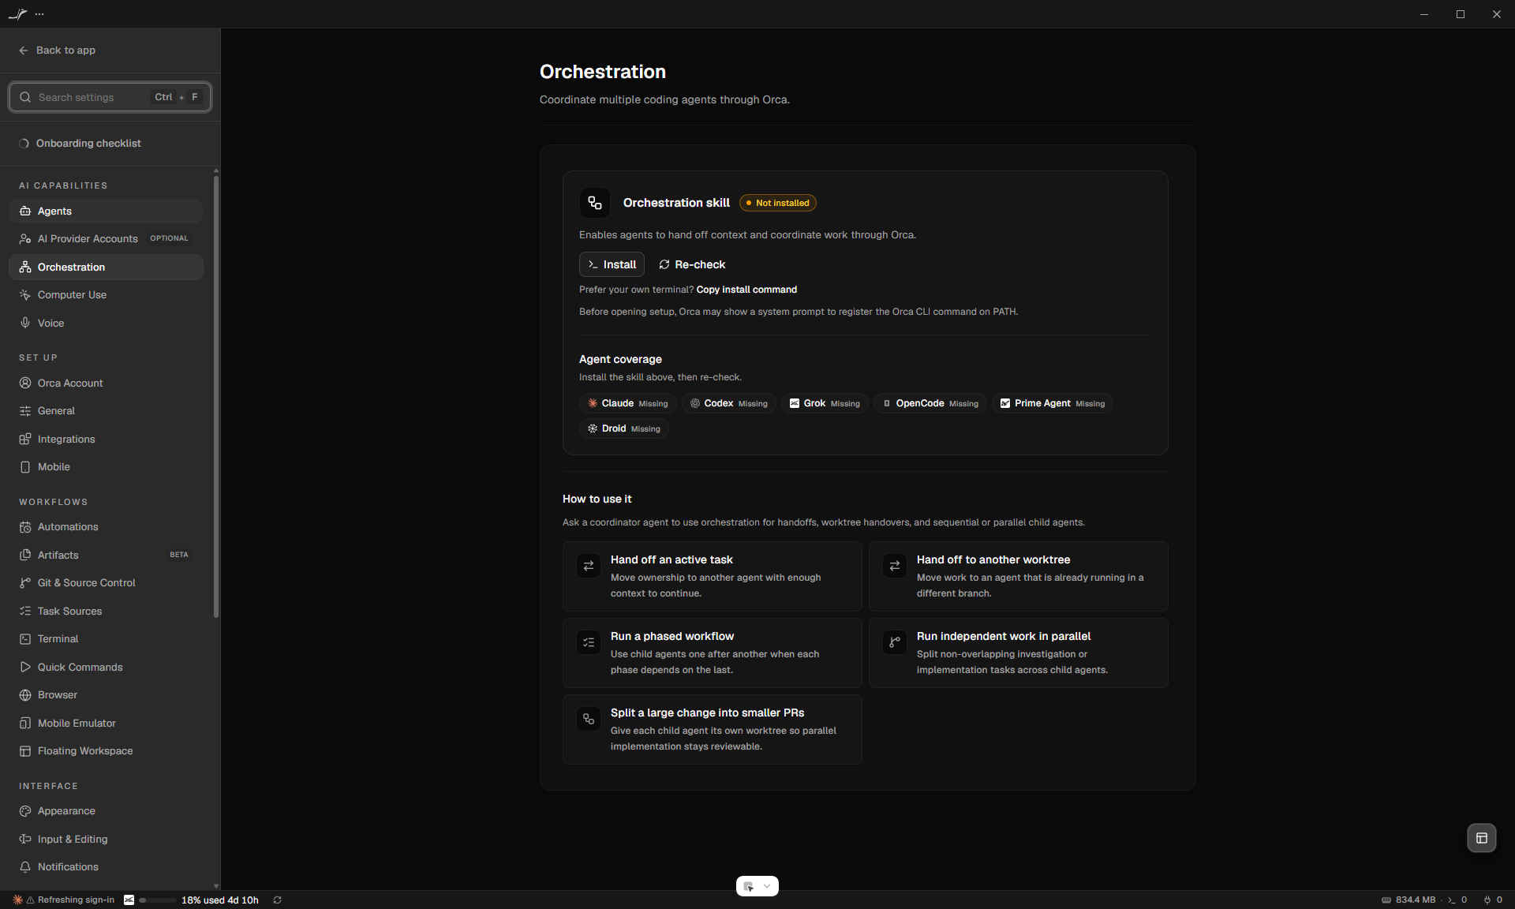Click the floating layout panel button
Screen dimensions: 1515x909
1481,838
